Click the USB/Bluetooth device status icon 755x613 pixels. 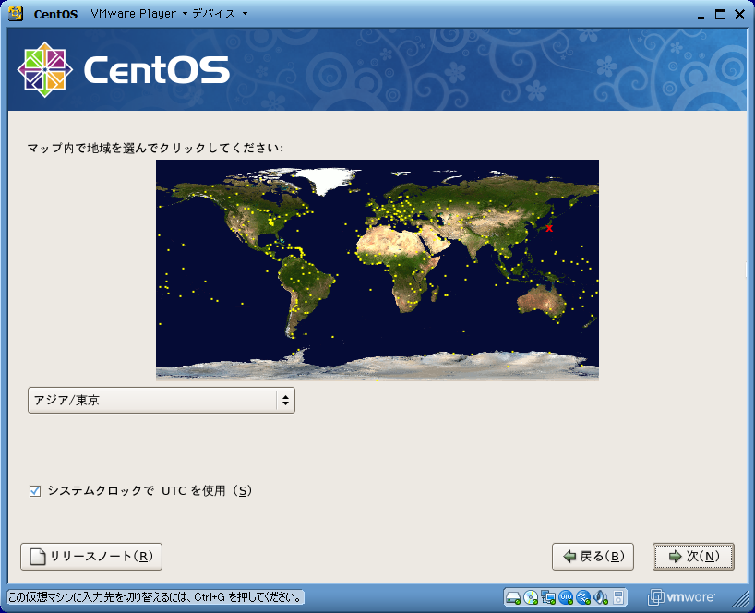click(x=583, y=596)
